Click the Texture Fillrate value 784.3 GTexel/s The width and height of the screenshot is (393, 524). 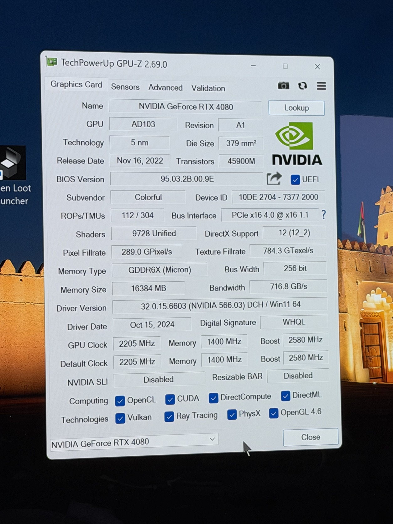pyautogui.click(x=288, y=251)
